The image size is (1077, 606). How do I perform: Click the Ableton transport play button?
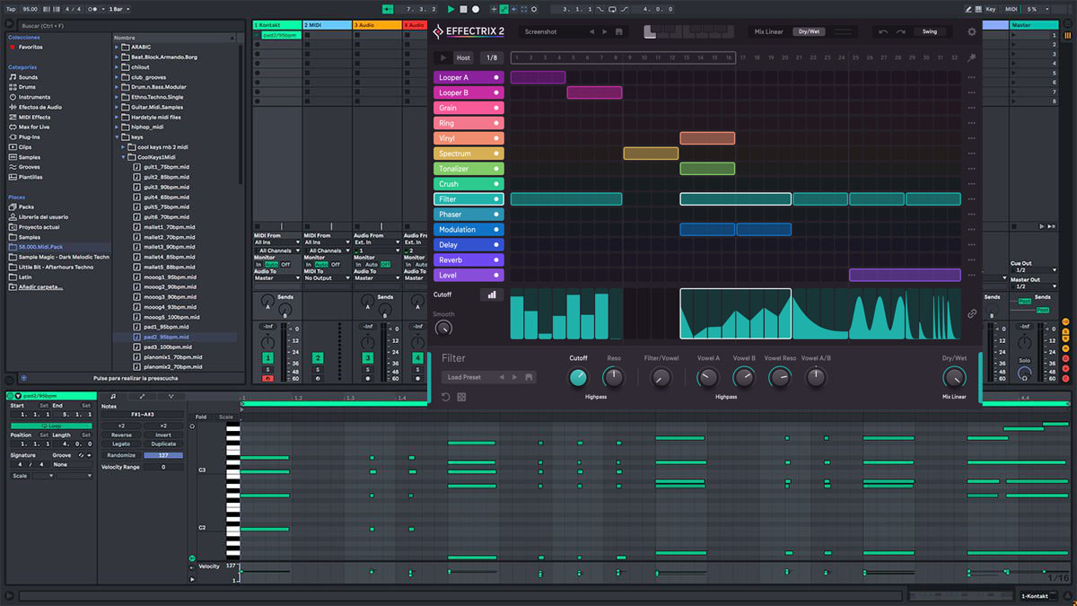[x=451, y=9]
